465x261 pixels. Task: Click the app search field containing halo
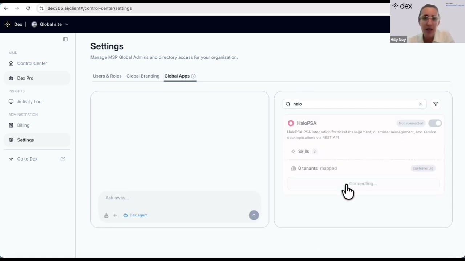pyautogui.click(x=354, y=104)
